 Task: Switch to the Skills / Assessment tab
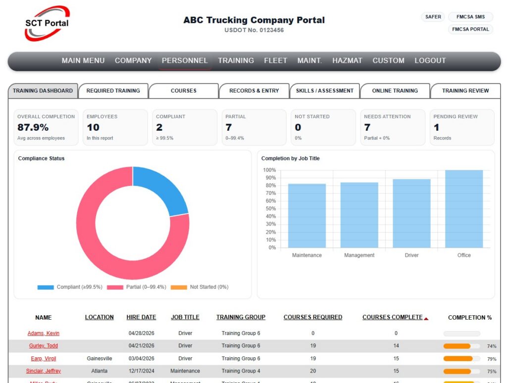pyautogui.click(x=325, y=91)
